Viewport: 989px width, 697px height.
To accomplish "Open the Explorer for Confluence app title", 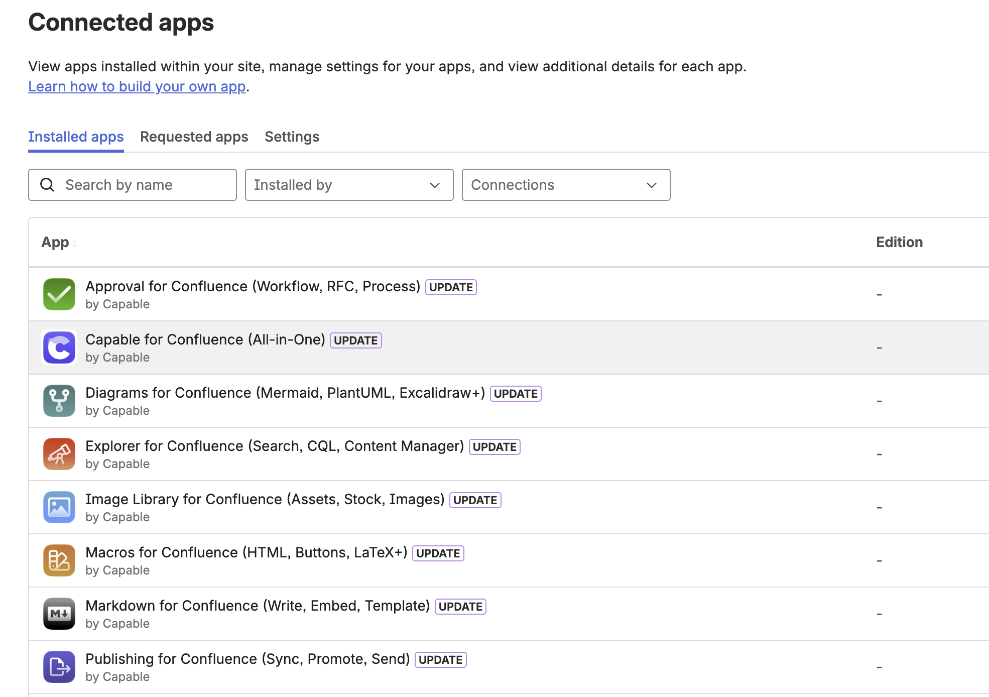I will click(x=274, y=446).
